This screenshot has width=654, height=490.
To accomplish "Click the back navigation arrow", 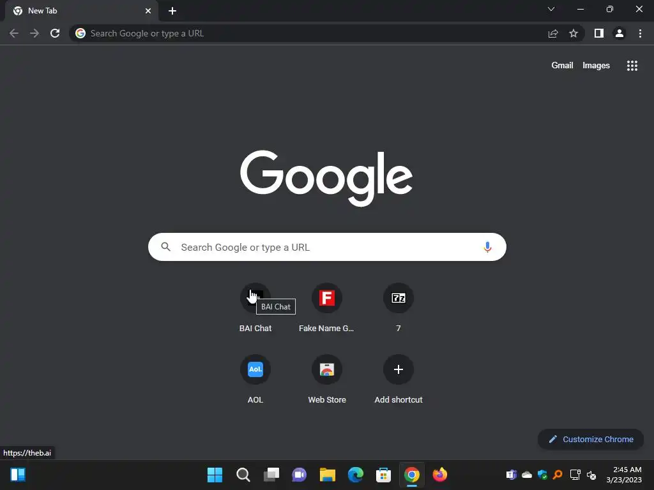I will pos(14,33).
